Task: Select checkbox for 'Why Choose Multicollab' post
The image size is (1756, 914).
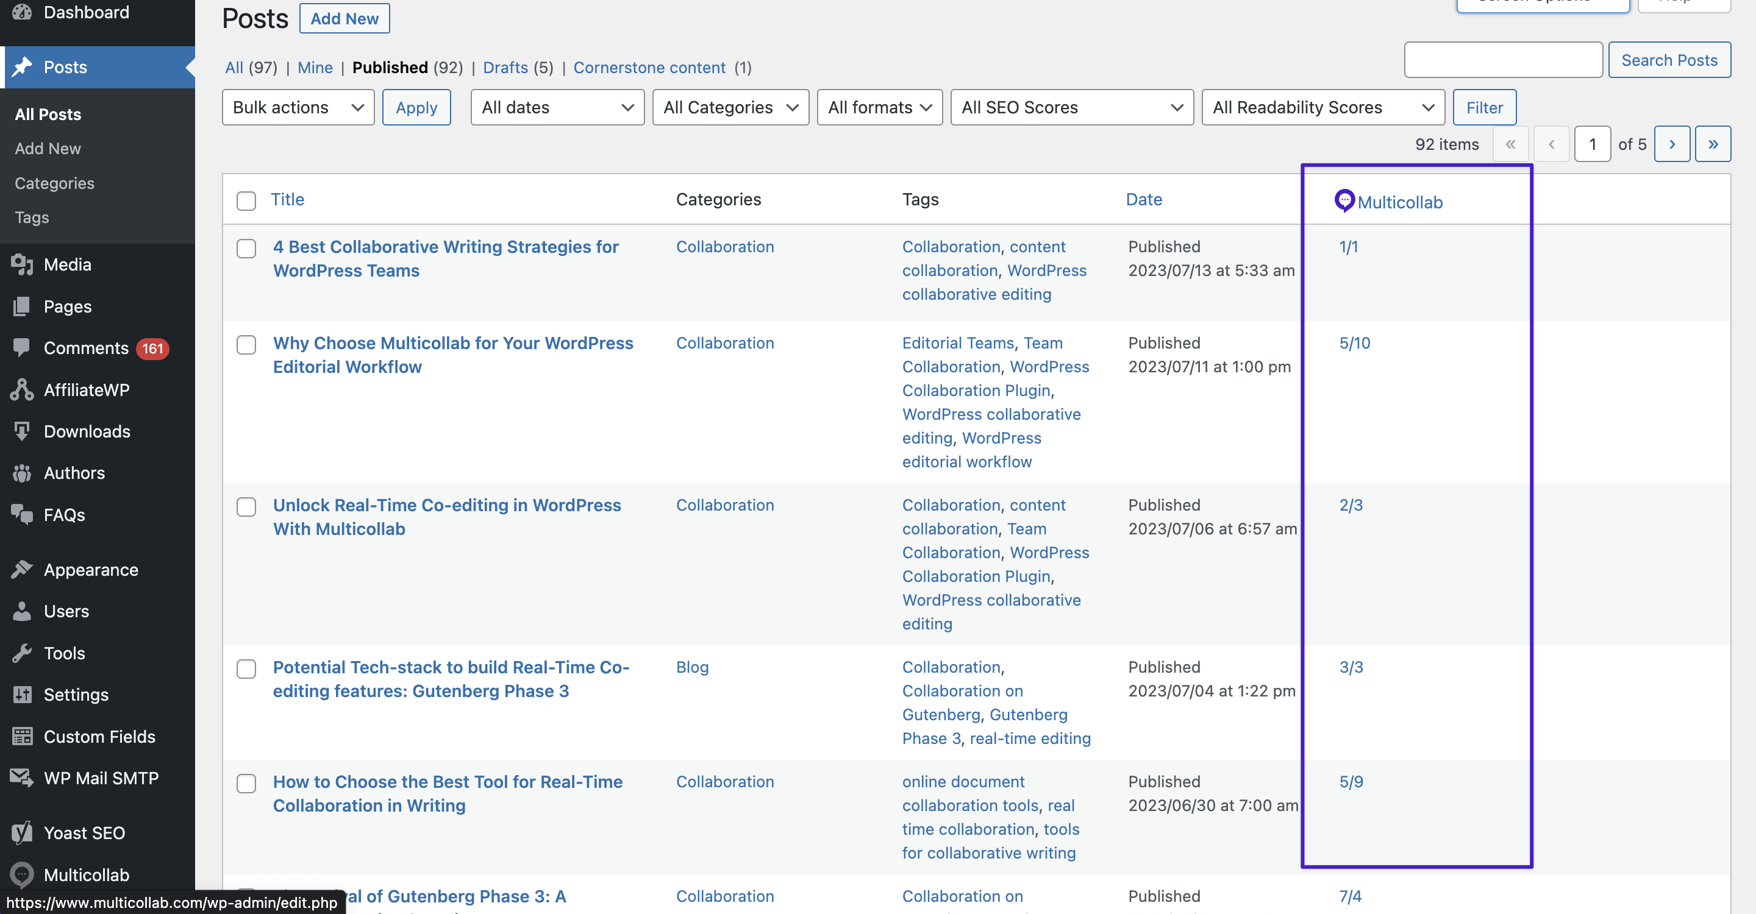Action: pos(246,345)
